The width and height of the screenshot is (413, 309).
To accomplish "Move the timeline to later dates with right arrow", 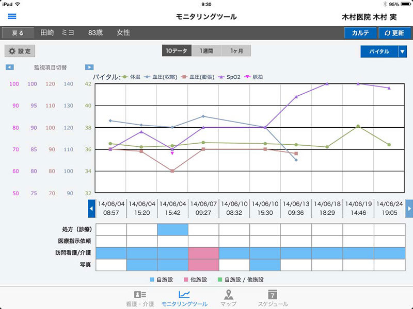I will pyautogui.click(x=409, y=209).
